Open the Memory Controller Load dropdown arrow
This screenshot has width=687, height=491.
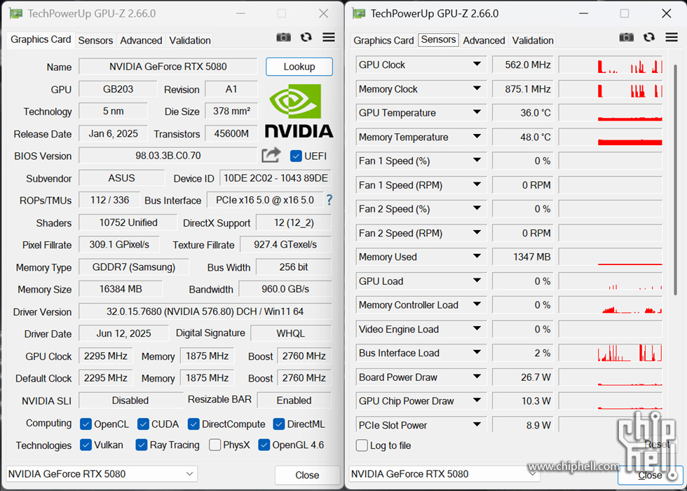coord(477,304)
